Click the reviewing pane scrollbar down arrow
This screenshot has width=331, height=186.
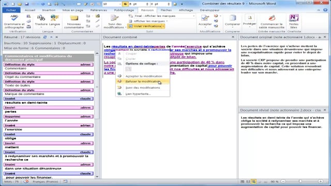tap(97, 177)
